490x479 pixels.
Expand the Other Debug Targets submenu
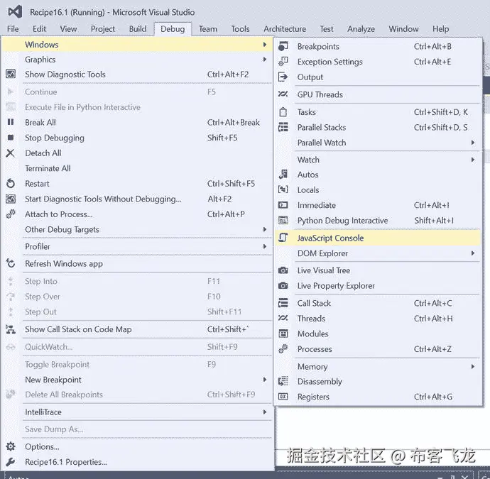point(265,229)
